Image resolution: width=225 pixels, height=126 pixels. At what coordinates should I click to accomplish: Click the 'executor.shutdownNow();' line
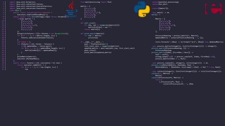[x=28, y=59]
